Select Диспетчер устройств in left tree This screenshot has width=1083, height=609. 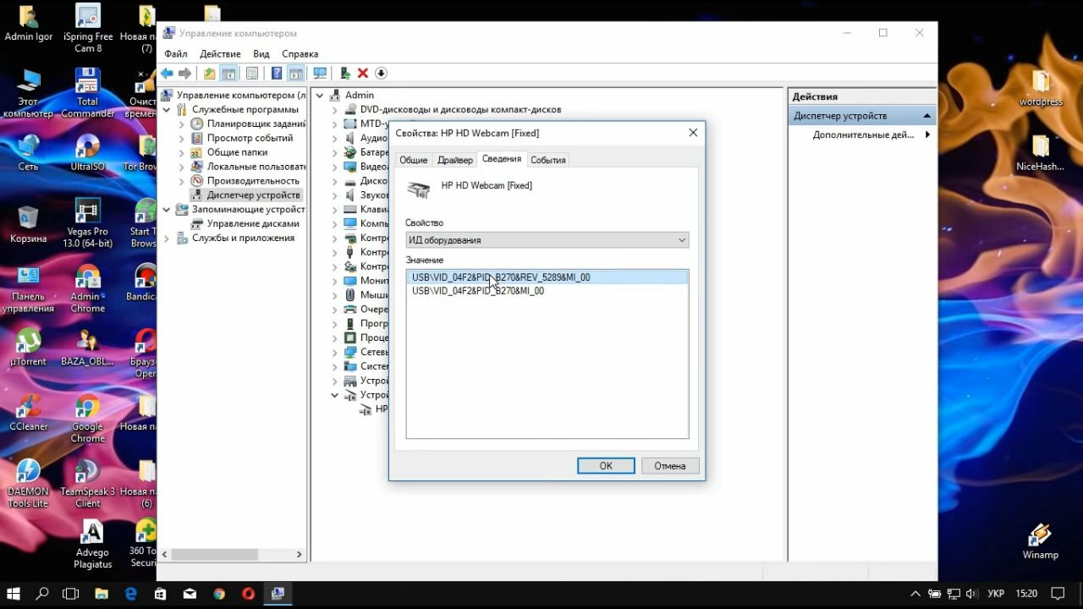[x=245, y=195]
